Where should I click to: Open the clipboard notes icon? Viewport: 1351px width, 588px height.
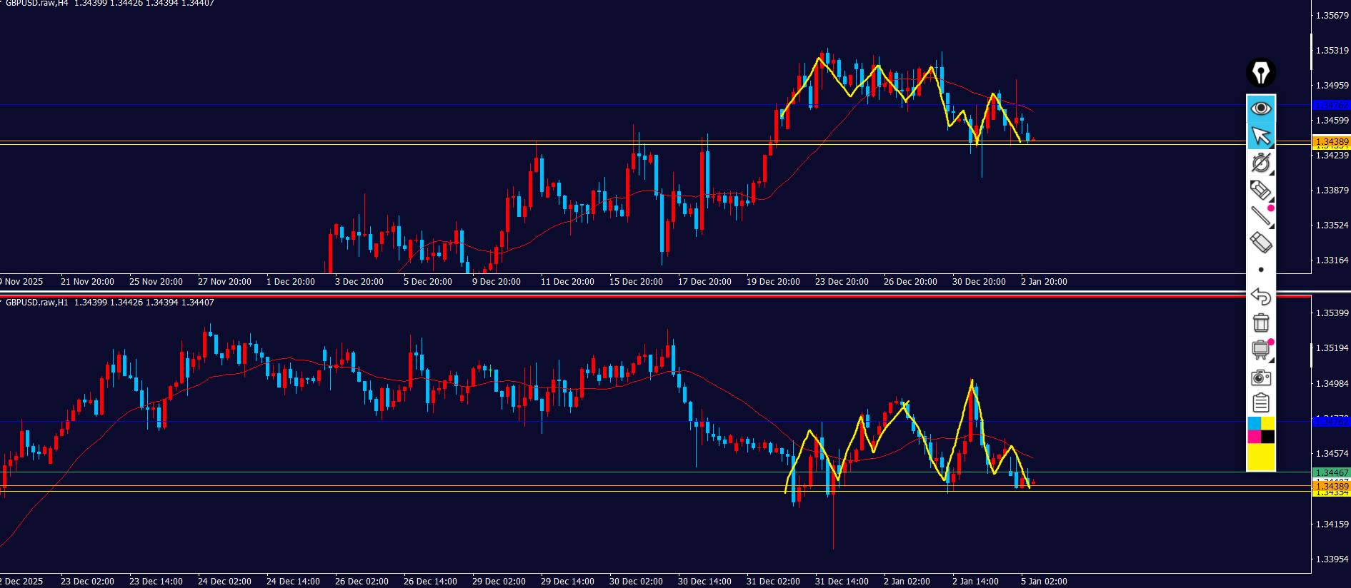coord(1261,403)
